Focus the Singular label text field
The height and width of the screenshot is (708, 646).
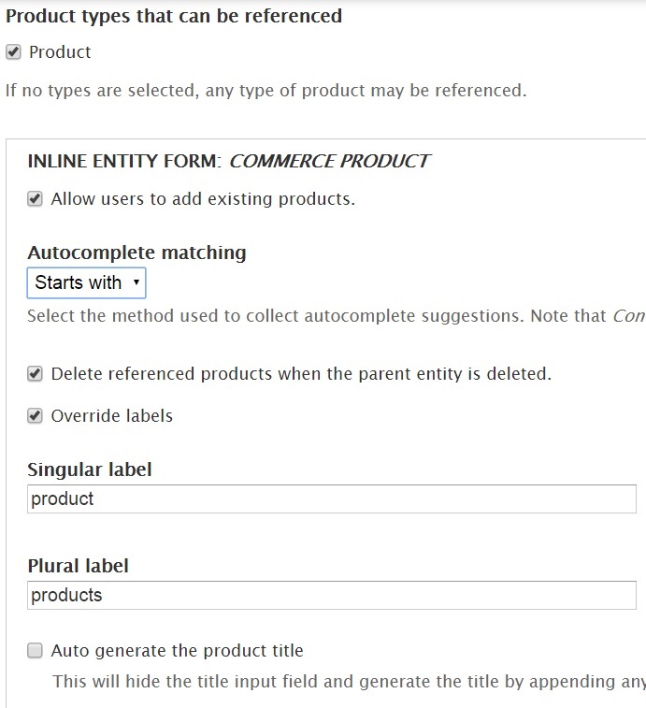click(332, 498)
